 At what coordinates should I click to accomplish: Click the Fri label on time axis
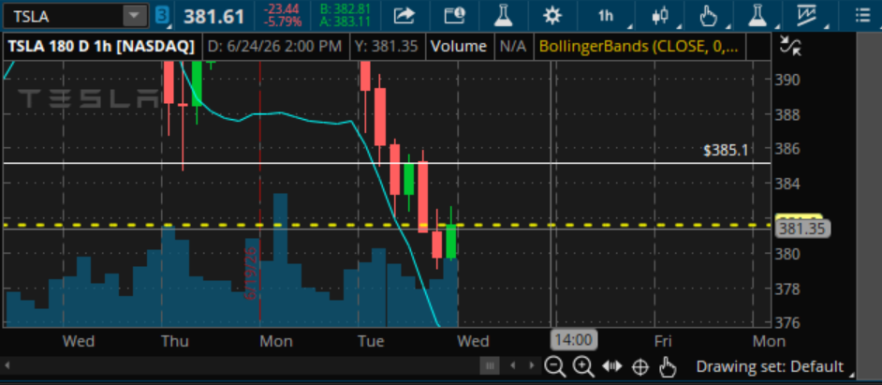663,341
